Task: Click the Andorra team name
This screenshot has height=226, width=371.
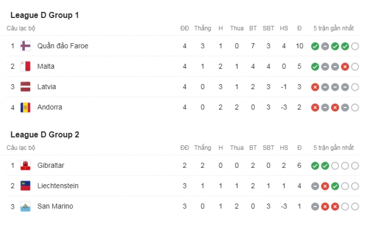Action: [50, 107]
